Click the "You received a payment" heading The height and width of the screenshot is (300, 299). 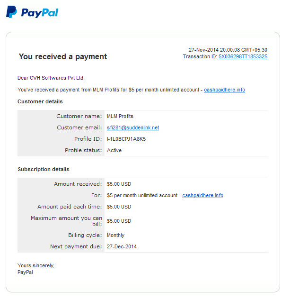pyautogui.click(x=63, y=56)
